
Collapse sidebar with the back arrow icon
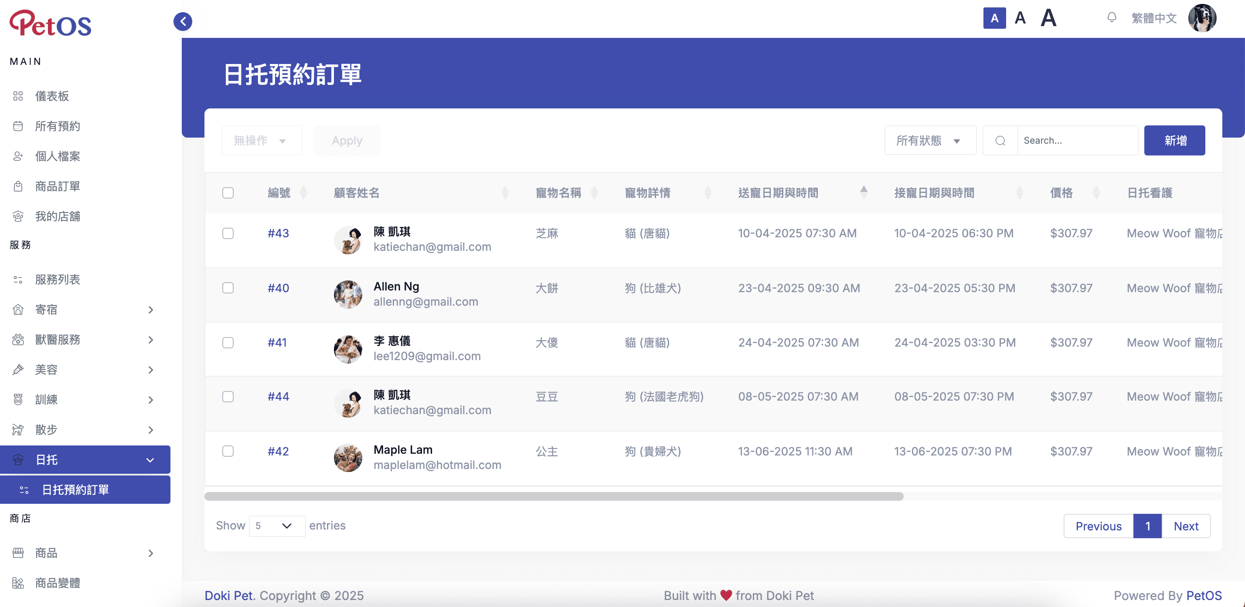tap(183, 21)
